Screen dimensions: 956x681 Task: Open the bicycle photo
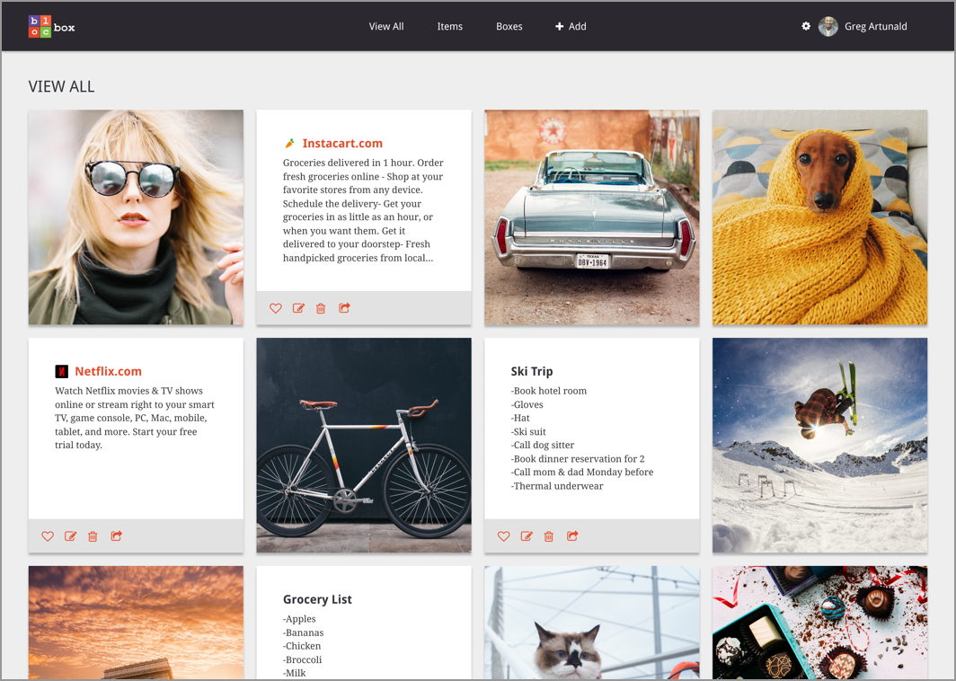click(x=364, y=445)
